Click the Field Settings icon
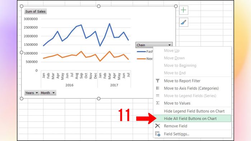The image size is (251, 141). point(157,134)
